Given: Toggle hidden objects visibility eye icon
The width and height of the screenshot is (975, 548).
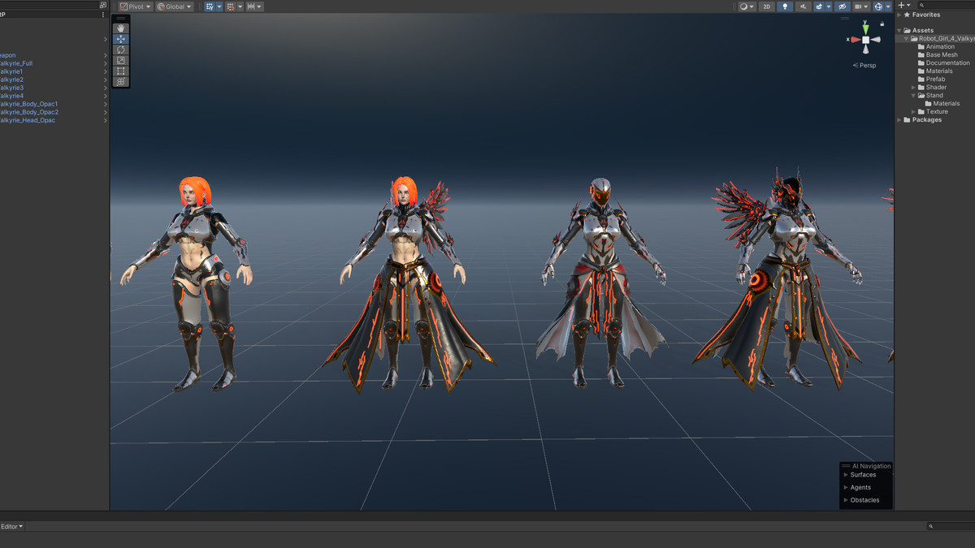Looking at the screenshot, I should [843, 6].
